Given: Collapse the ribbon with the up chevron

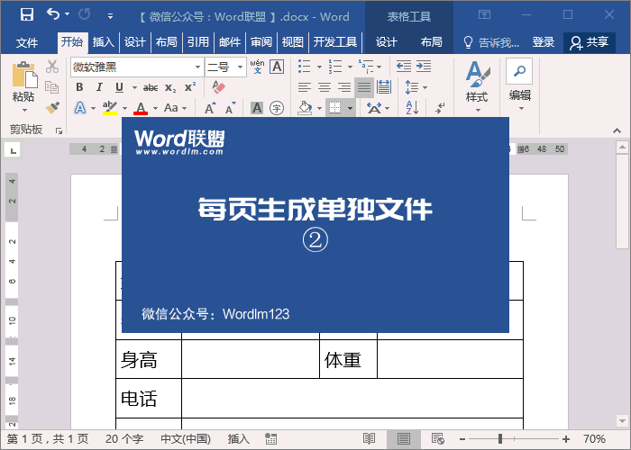Looking at the screenshot, I should 617,130.
